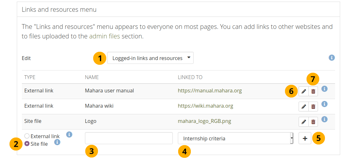Open the manual.mahara.org link

pyautogui.click(x=210, y=91)
